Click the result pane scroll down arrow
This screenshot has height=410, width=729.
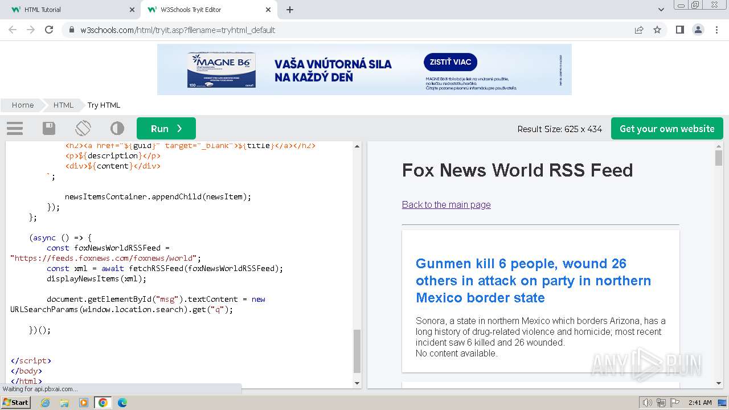click(x=718, y=383)
